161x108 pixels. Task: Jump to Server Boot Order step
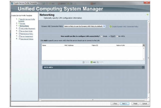[26, 31]
